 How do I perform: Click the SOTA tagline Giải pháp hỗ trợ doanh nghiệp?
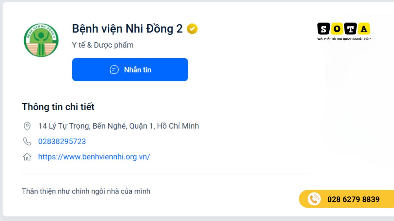[344, 39]
